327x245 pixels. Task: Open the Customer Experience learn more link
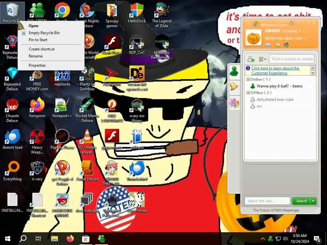(275, 71)
